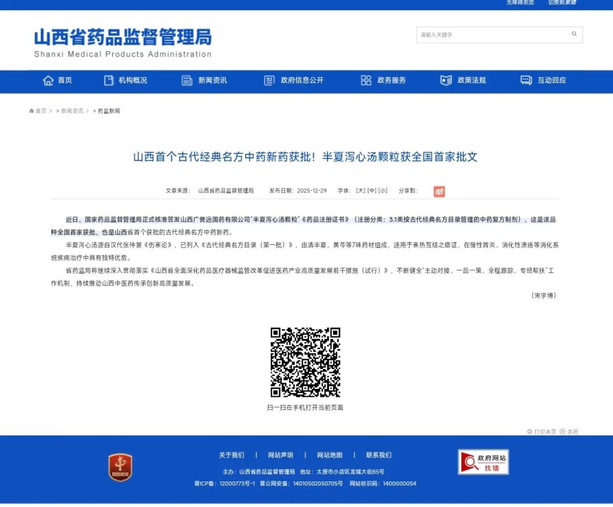
Task: Open 网站地图 footer link
Action: pyautogui.click(x=329, y=455)
